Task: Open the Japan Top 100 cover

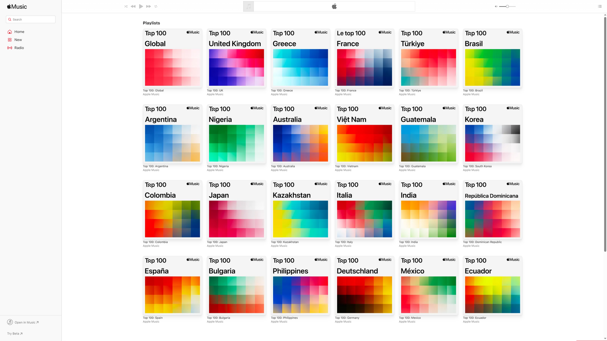Action: tap(236, 210)
